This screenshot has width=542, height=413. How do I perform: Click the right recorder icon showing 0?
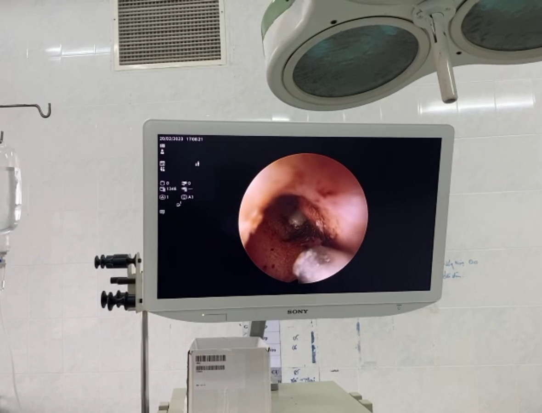coord(184,183)
